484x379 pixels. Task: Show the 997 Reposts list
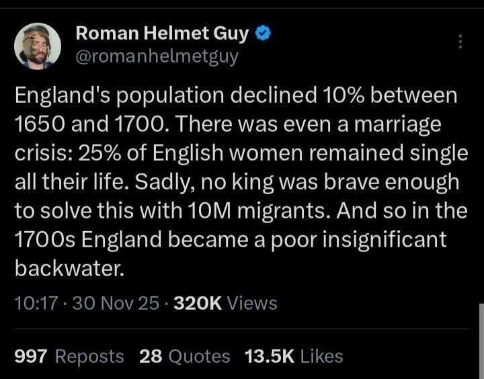[69, 356]
